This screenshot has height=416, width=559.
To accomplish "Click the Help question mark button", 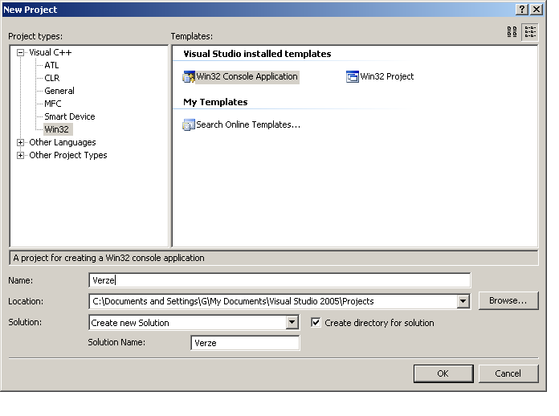I will click(522, 10).
